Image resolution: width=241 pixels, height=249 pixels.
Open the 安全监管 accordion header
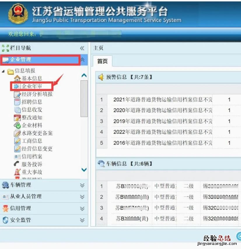(x=44, y=220)
